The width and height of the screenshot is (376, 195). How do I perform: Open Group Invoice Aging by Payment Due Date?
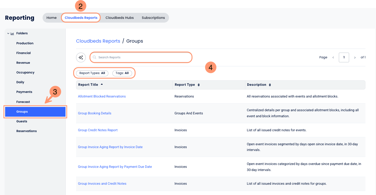tap(115, 167)
